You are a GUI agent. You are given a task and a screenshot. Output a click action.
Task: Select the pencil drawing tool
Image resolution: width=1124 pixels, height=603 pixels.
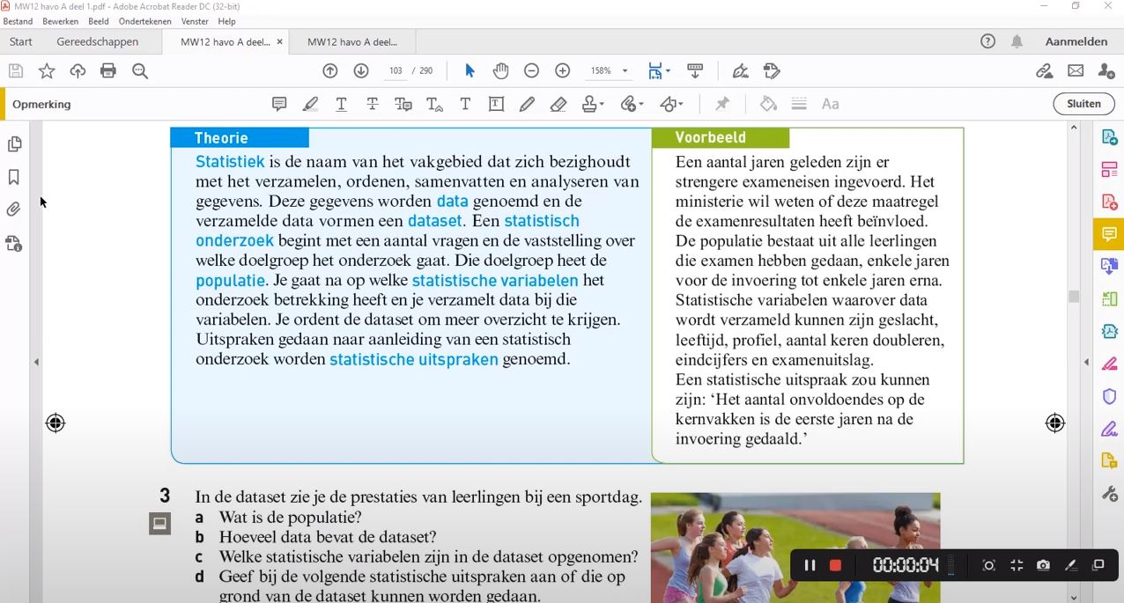[527, 104]
